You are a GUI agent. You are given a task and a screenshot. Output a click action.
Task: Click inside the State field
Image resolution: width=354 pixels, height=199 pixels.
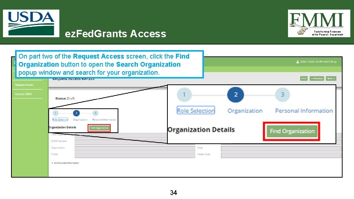coord(281,149)
